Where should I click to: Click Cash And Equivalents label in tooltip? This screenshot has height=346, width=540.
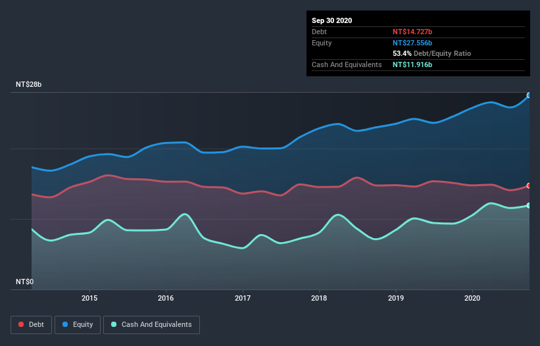[347, 64]
